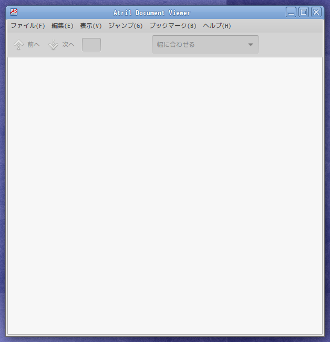The height and width of the screenshot is (342, 330).
Task: Open the 幅に合わせる zoom dropdown
Action: coord(205,45)
